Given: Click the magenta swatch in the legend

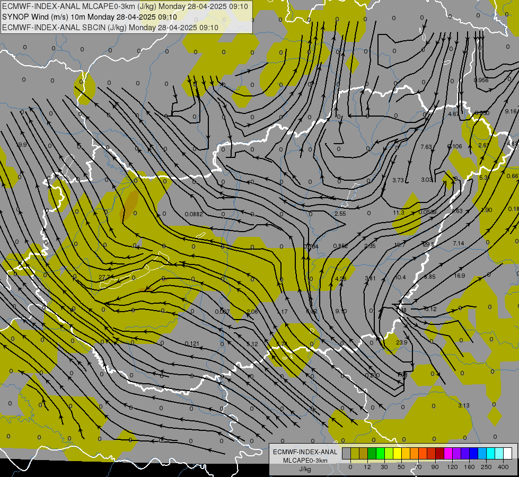Looking at the screenshot, I should [x=448, y=453].
